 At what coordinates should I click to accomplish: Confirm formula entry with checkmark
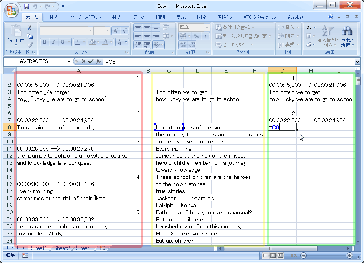(x=91, y=61)
